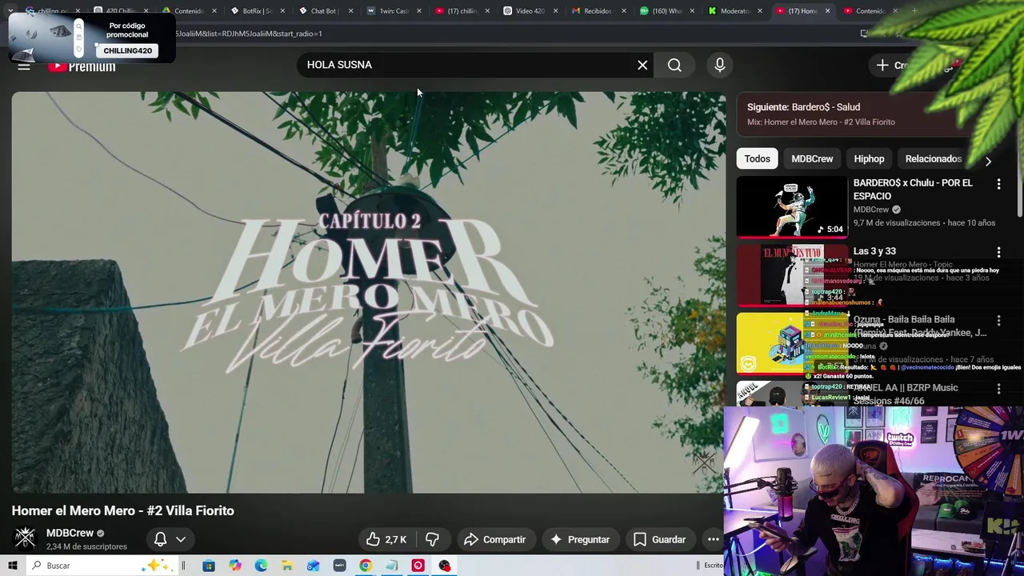Like the video (2,7 K thumbs up)
Image resolution: width=1024 pixels, height=576 pixels.
[387, 539]
